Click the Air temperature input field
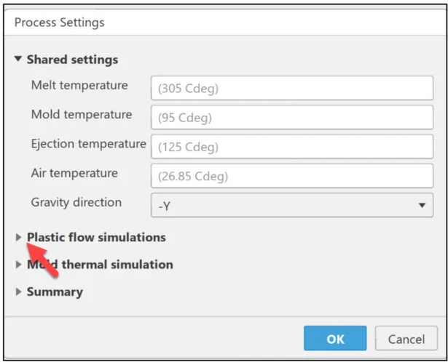This screenshot has height=362, width=448. coord(292,176)
